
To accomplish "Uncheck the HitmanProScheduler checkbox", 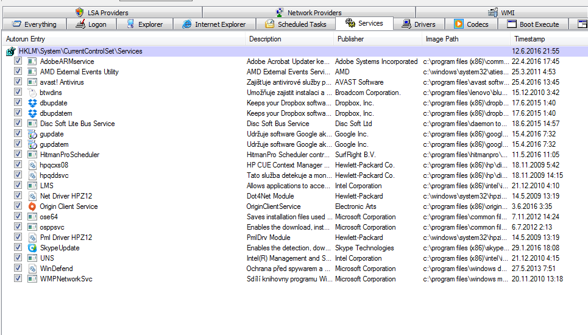I will (18, 154).
